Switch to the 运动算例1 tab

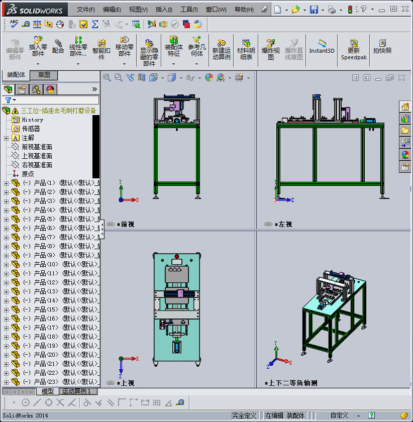pos(78,391)
